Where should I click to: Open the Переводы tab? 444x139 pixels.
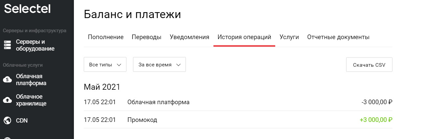point(146,37)
